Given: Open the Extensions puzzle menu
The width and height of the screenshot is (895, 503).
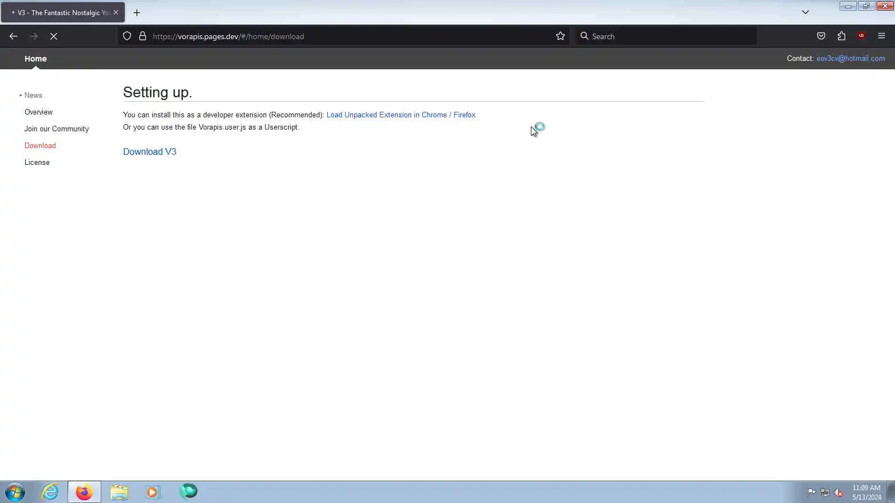Looking at the screenshot, I should point(841,36).
